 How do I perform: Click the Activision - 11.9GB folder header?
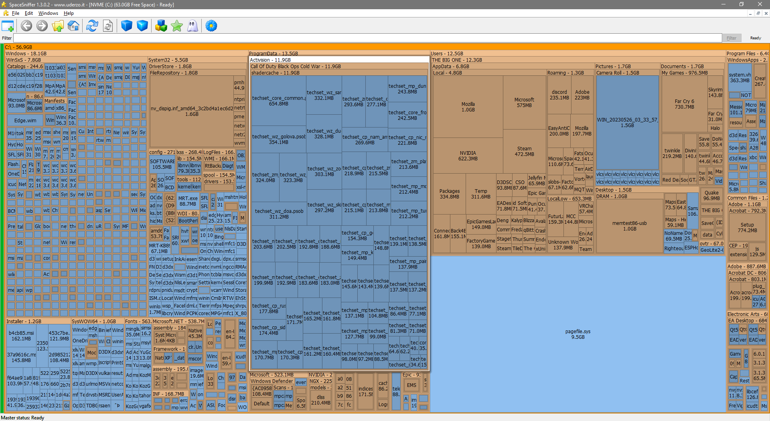pyautogui.click(x=339, y=60)
